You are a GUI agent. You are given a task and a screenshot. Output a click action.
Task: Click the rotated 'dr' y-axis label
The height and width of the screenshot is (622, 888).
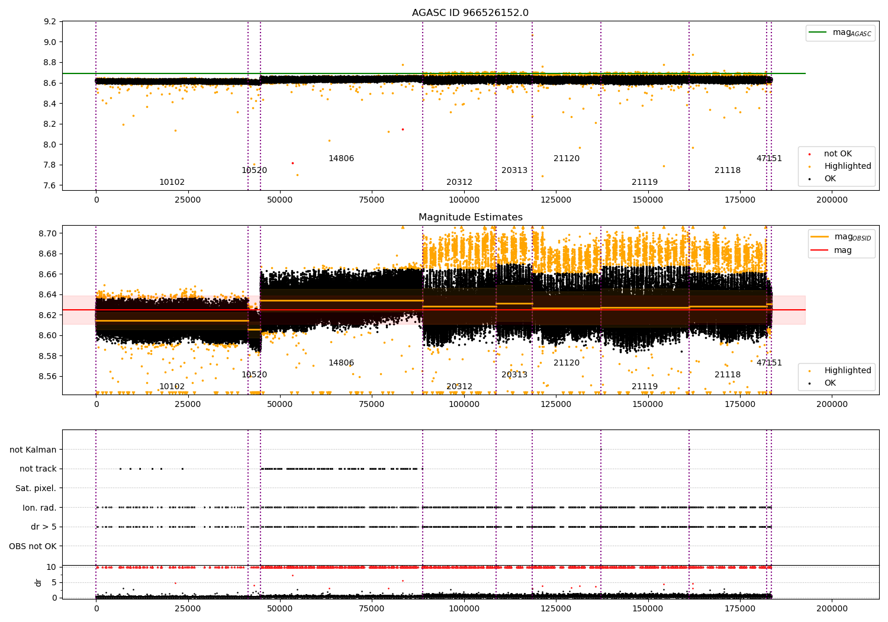pyautogui.click(x=38, y=582)
